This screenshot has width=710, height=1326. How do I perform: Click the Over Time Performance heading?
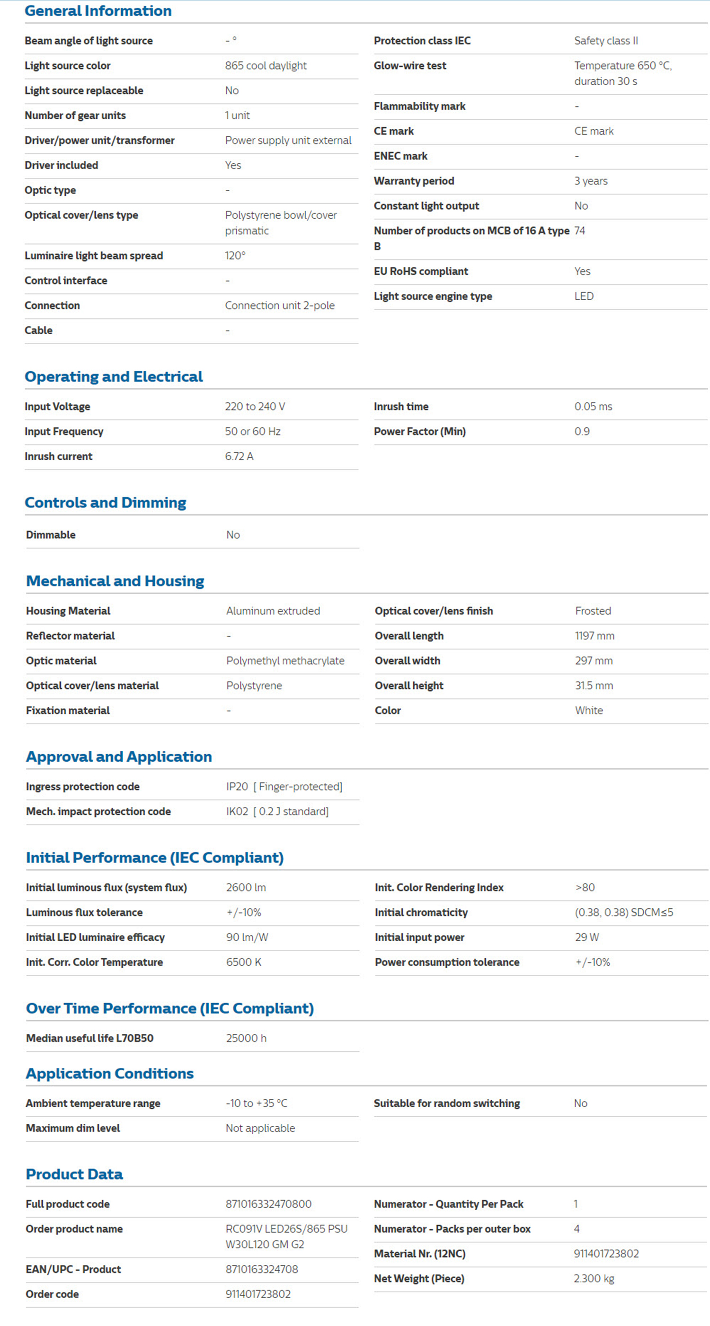(x=170, y=1008)
